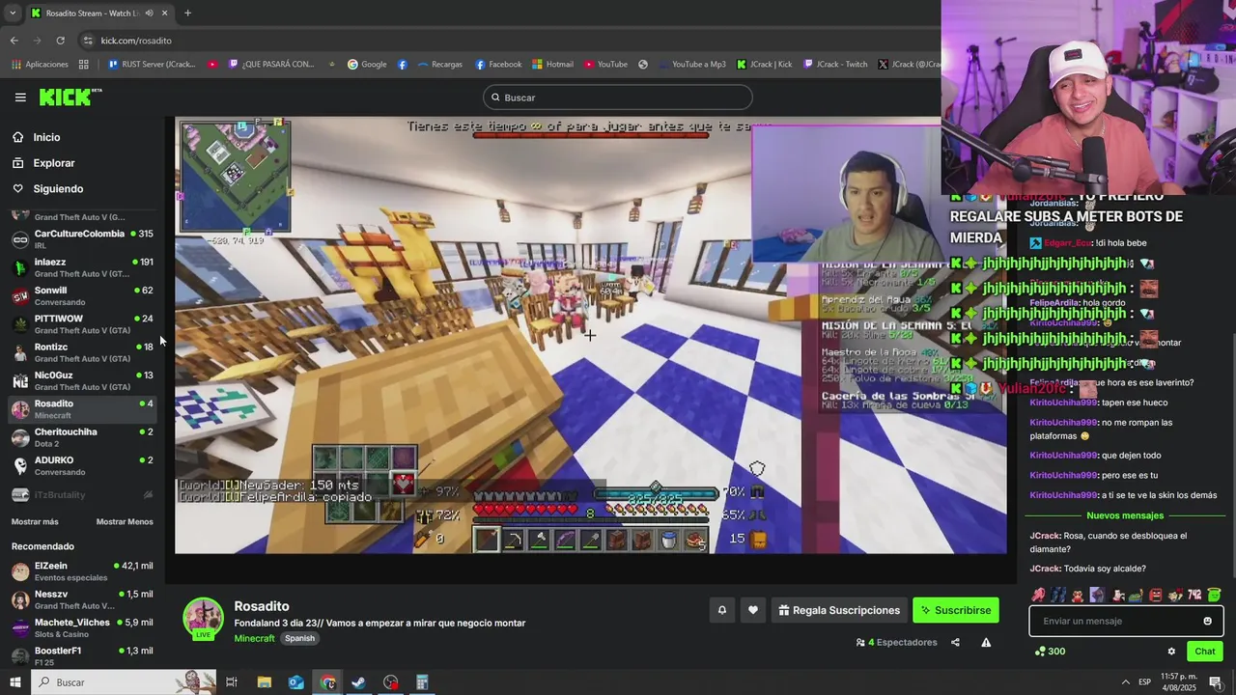The height and width of the screenshot is (695, 1236).
Task: Open Rontizc channel in sidebar
Action: tap(82, 352)
